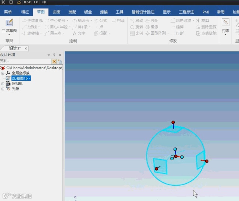Select the 2点线 two-point line tool
Viewport: 239px width, 201px height.
click(30, 27)
